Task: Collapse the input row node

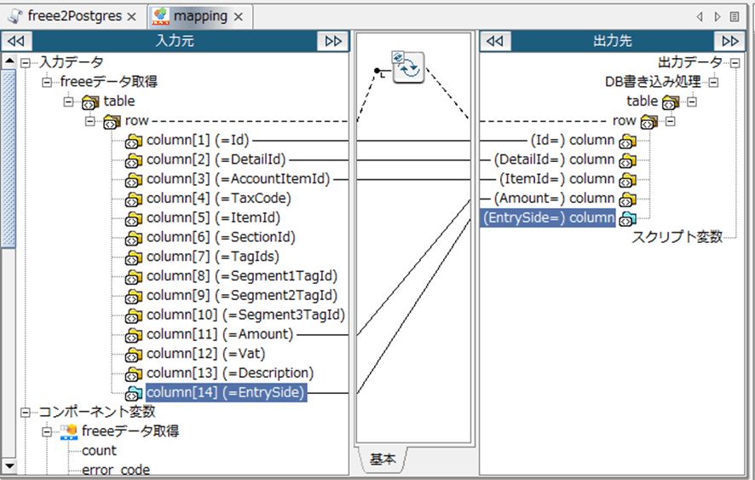Action: [x=90, y=121]
